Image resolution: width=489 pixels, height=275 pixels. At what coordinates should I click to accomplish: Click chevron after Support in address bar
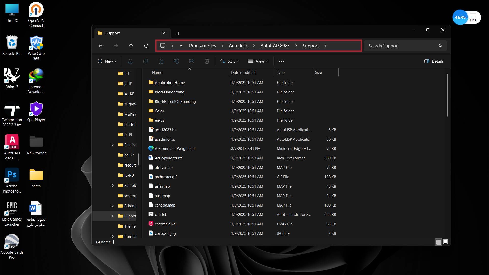pyautogui.click(x=325, y=46)
